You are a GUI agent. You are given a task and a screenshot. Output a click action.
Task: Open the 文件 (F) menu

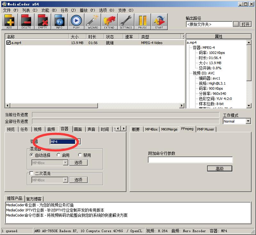tap(11, 10)
